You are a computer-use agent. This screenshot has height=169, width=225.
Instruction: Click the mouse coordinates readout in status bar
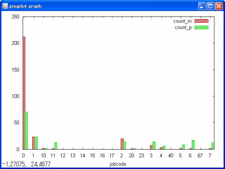point(26,164)
